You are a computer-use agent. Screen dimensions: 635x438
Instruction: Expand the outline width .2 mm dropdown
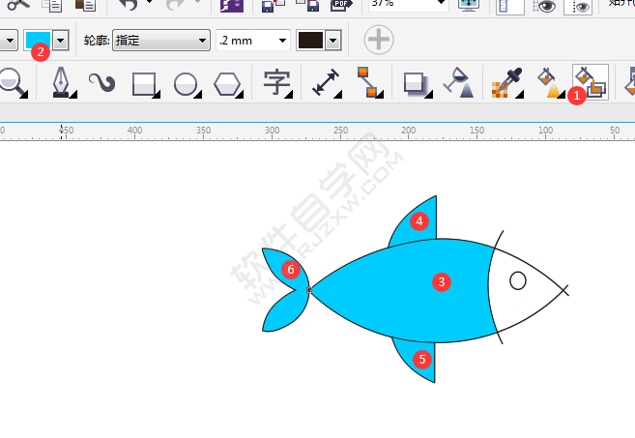pos(283,41)
